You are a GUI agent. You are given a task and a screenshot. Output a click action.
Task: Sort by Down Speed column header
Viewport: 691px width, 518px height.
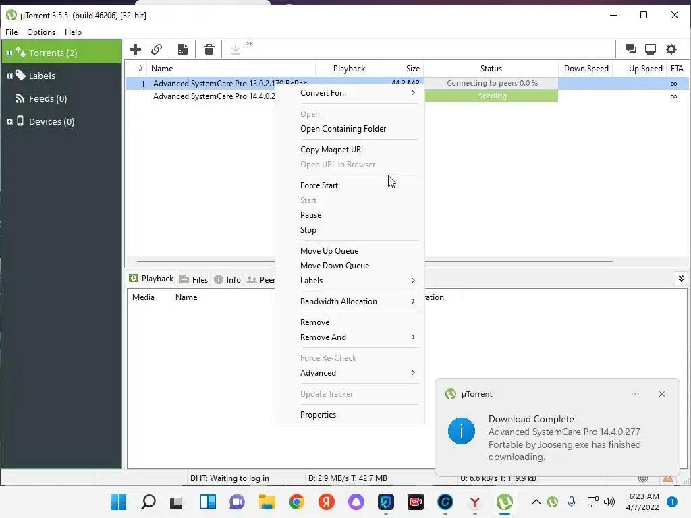[x=586, y=69]
